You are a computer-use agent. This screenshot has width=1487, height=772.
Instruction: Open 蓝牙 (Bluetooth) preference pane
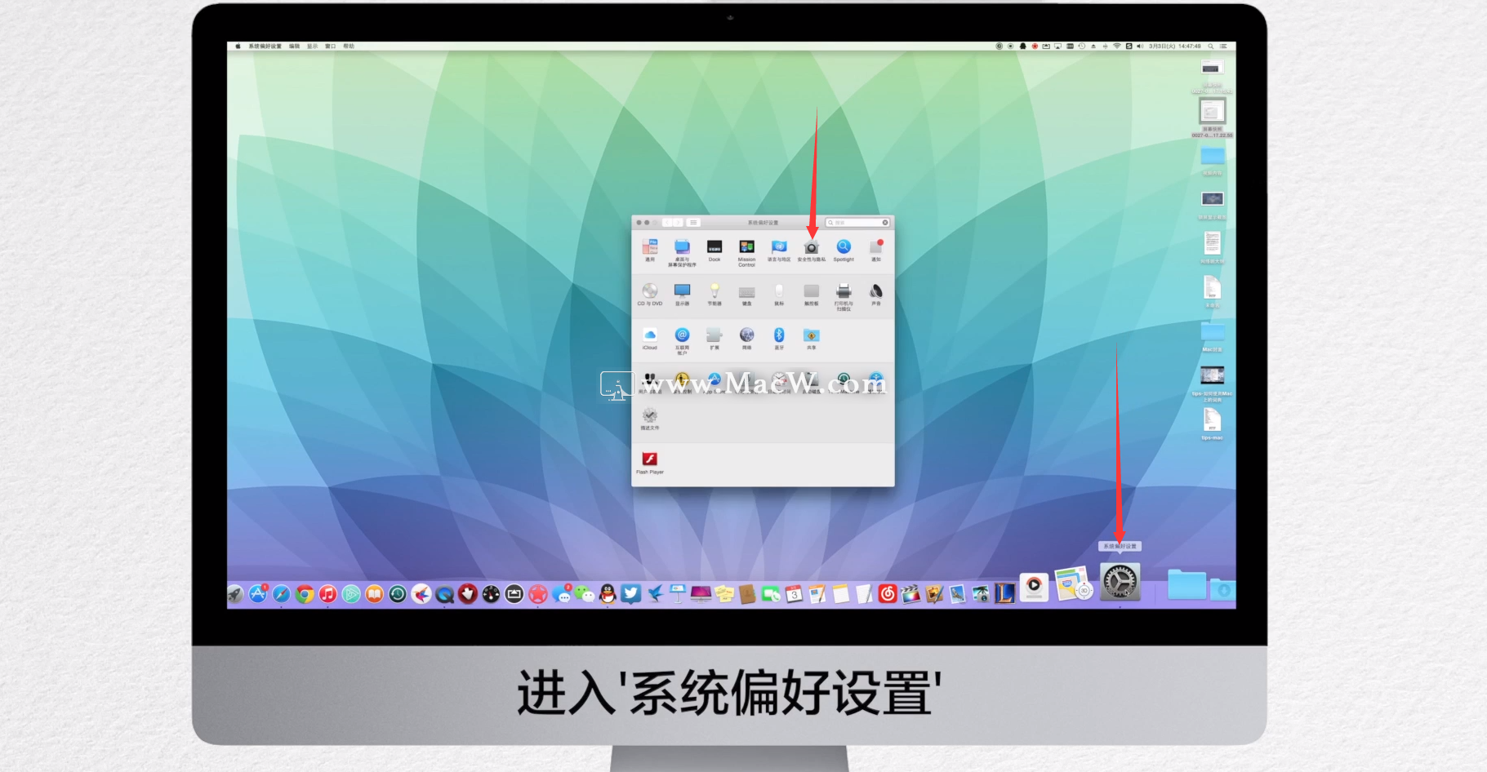[x=779, y=338]
